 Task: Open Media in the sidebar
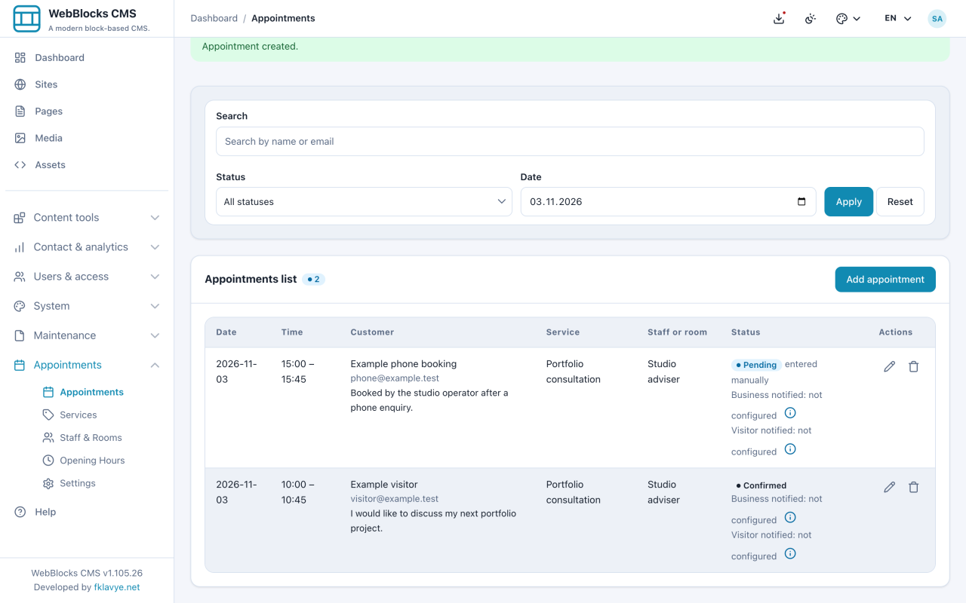[x=87, y=138]
